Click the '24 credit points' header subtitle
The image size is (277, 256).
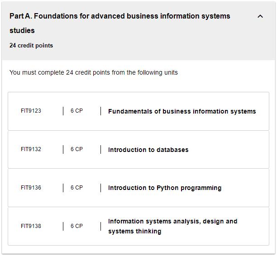31,46
